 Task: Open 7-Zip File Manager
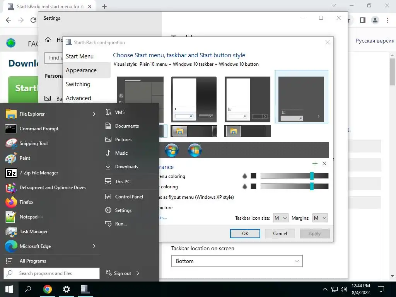(x=51, y=173)
